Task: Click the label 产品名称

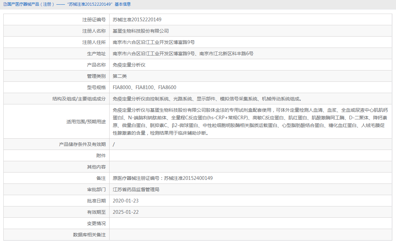Action: point(96,65)
